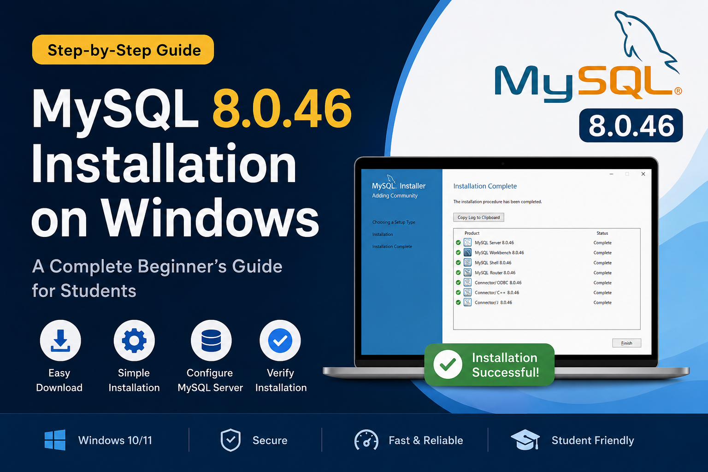The width and height of the screenshot is (708, 472).
Task: Click the Connector/ODBC 8.0.46 product icon
Action: point(467,283)
